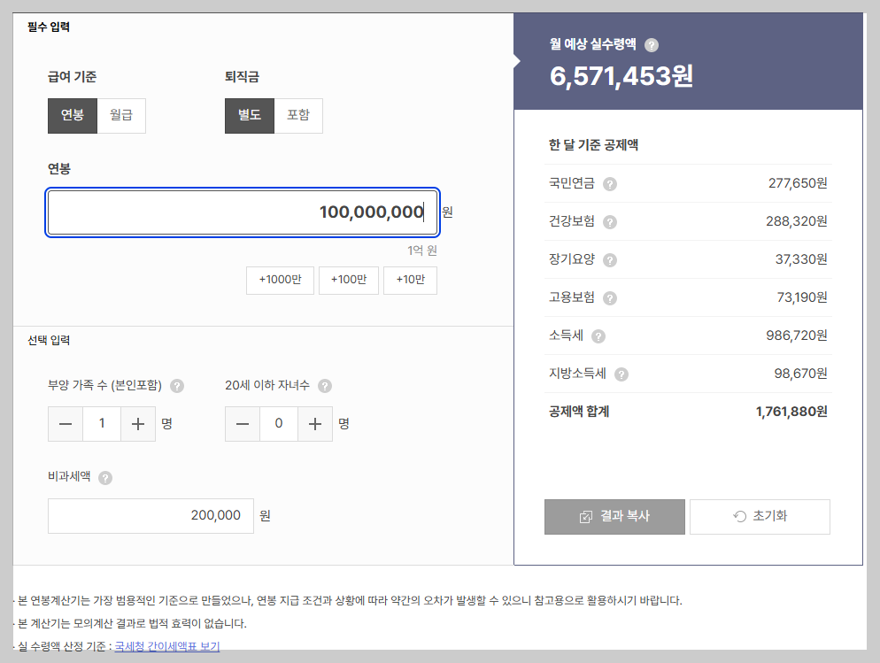Copy results with 결과 복사 button
This screenshot has height=663, width=880.
pyautogui.click(x=614, y=516)
